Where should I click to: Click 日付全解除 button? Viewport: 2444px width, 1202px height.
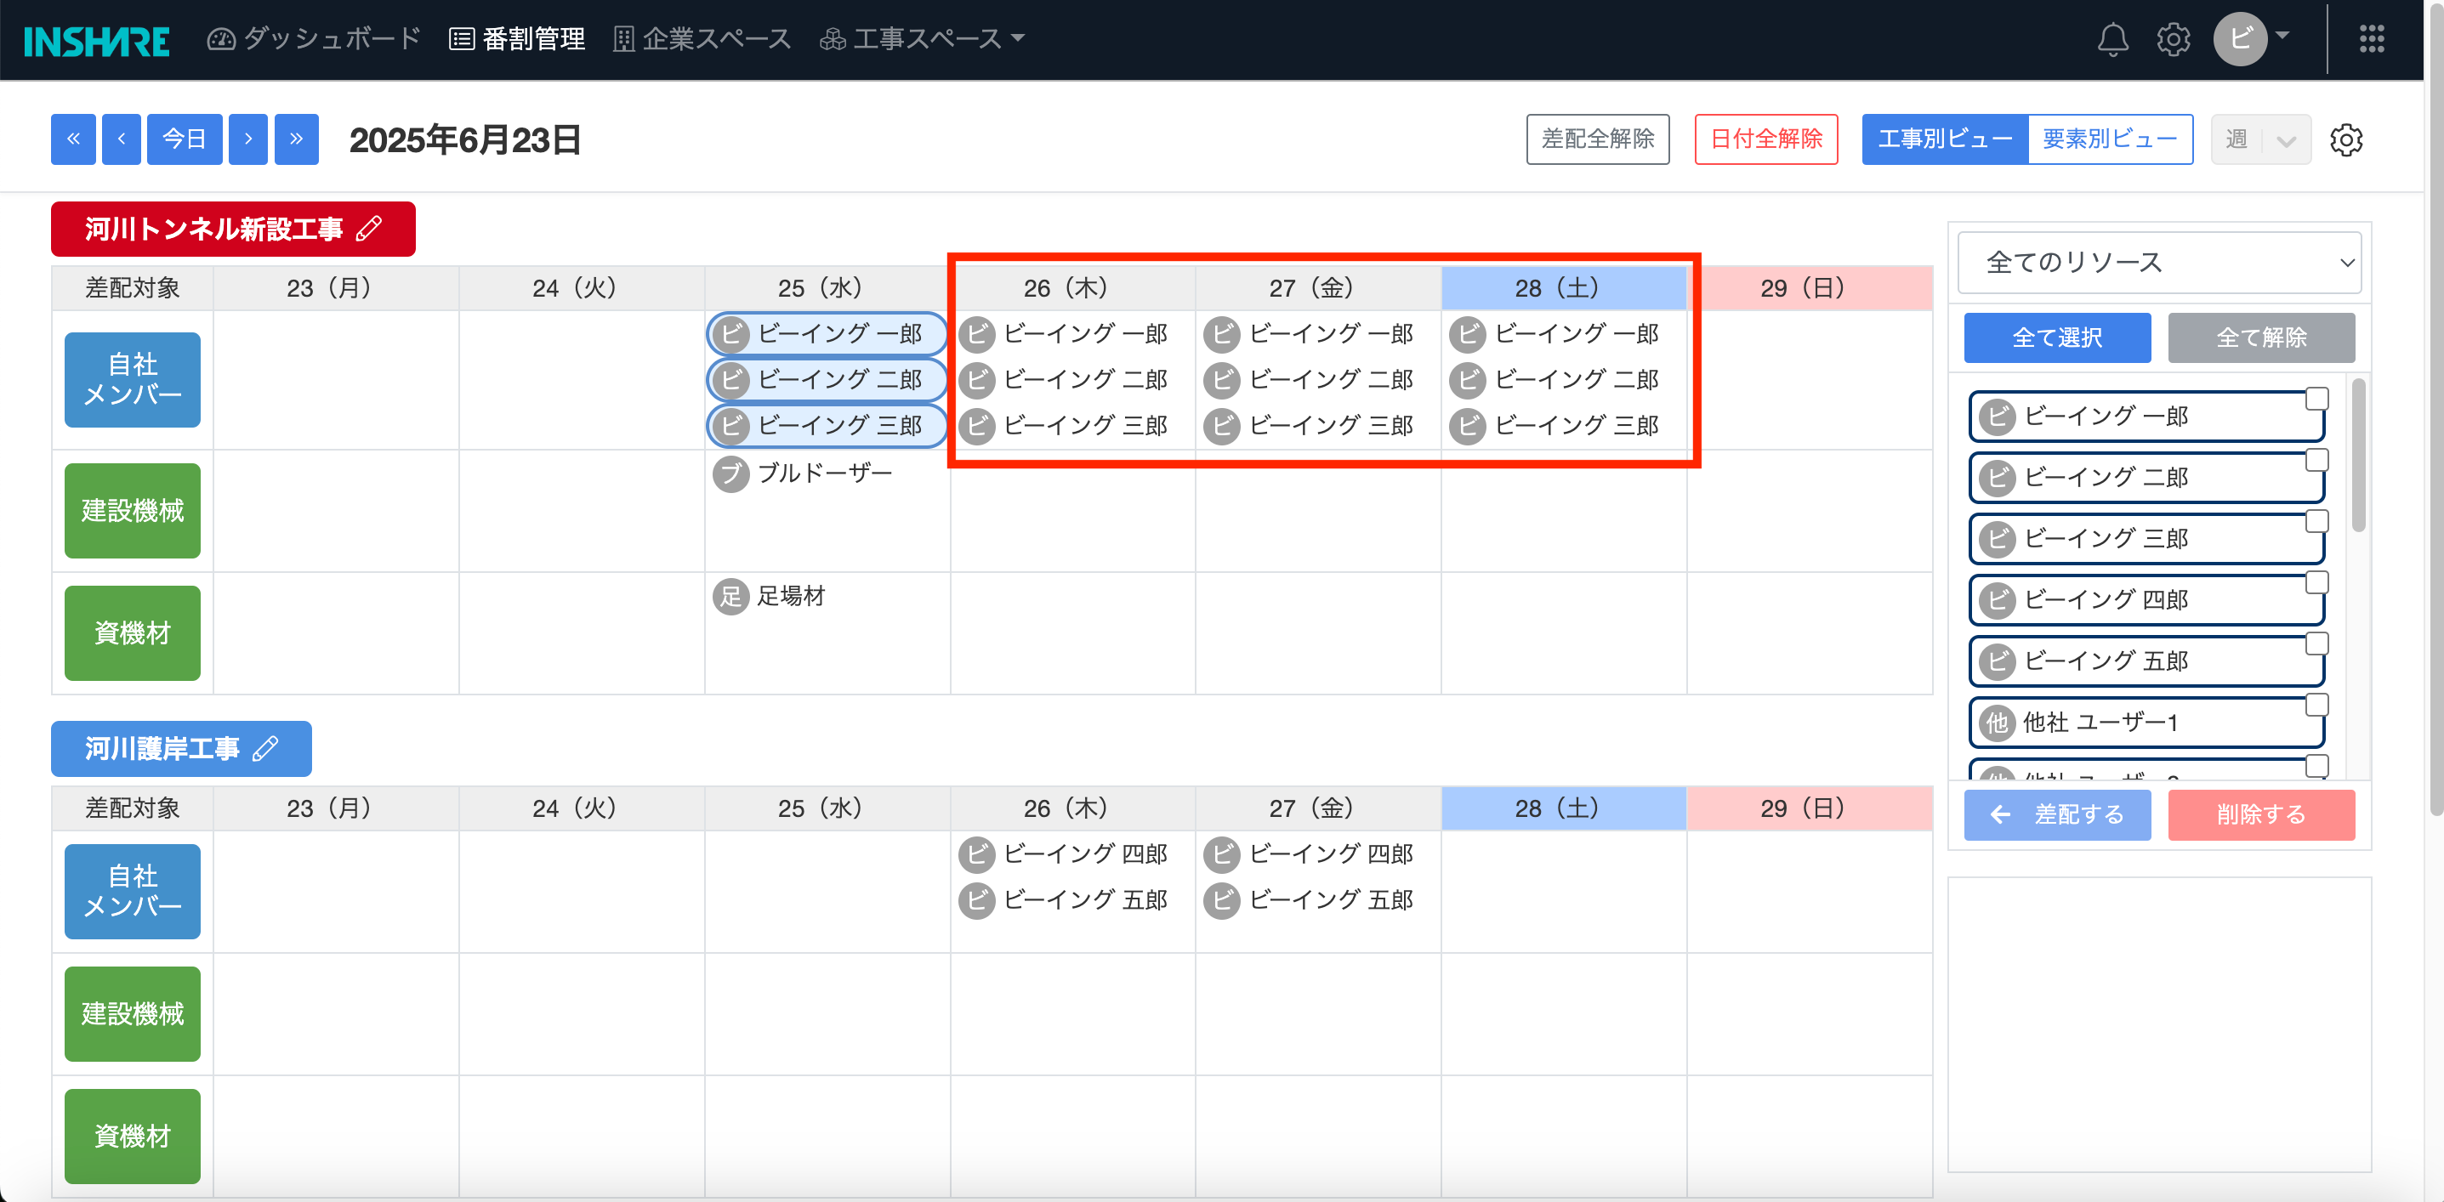tap(1765, 139)
